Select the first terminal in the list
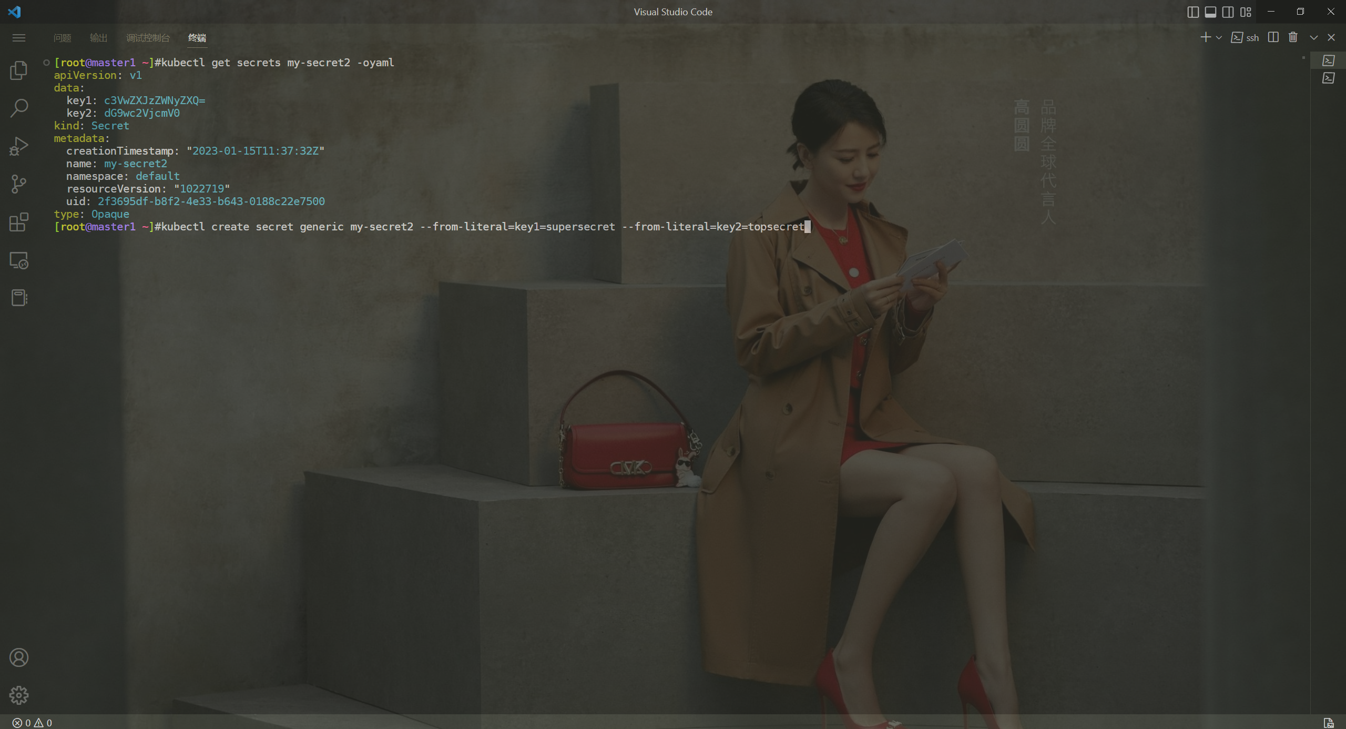 tap(1328, 60)
